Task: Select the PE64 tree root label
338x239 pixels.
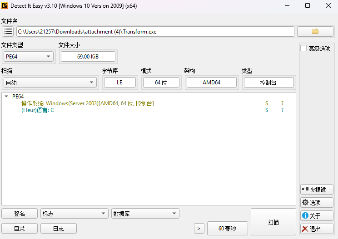Action: tap(18, 97)
